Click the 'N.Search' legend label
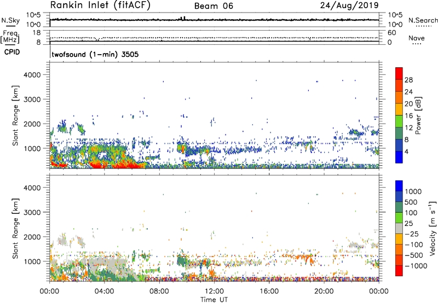Viewport: 438px width, 303px height. pos(423,20)
